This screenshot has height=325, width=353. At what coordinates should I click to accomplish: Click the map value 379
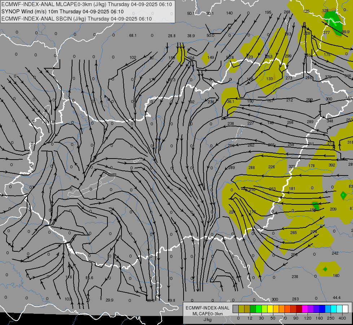pyautogui.click(x=328, y=77)
